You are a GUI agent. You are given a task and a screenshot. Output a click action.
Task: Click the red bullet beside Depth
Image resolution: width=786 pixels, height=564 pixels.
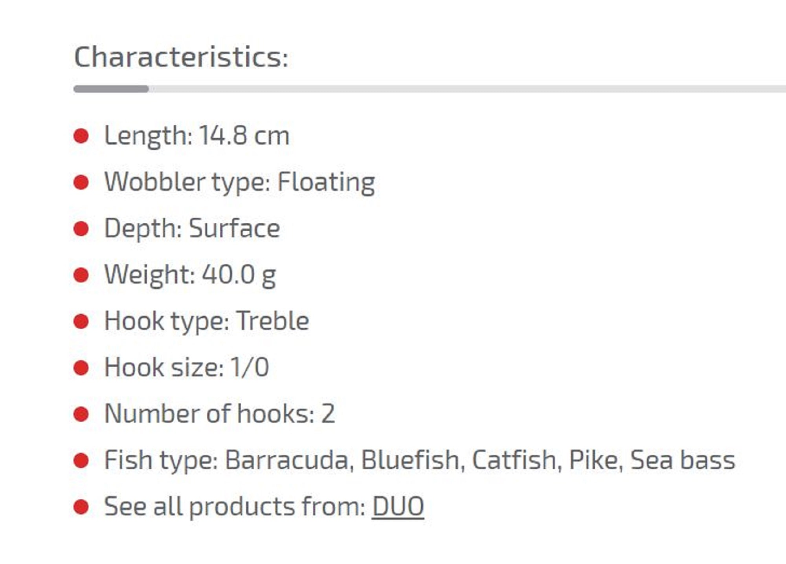pyautogui.click(x=81, y=229)
